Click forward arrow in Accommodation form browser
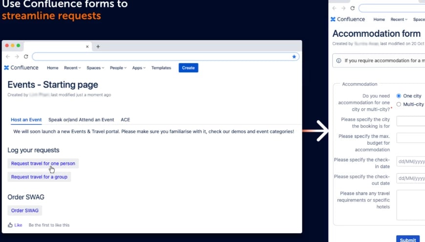The height and width of the screenshot is (242, 425). tap(343, 8)
